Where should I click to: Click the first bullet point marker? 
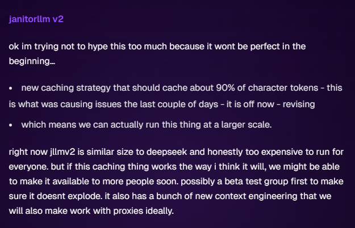pos(11,88)
